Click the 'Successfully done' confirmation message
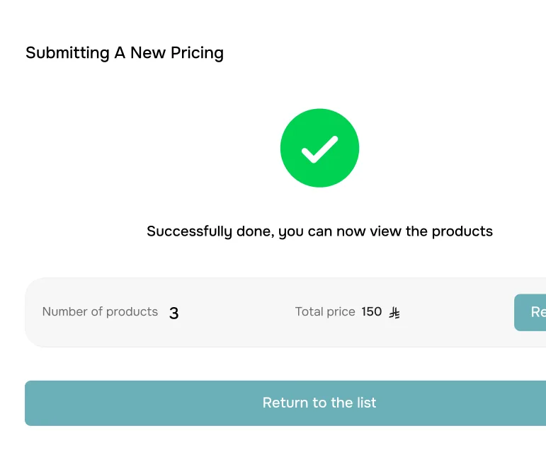546x455 pixels. pos(319,231)
